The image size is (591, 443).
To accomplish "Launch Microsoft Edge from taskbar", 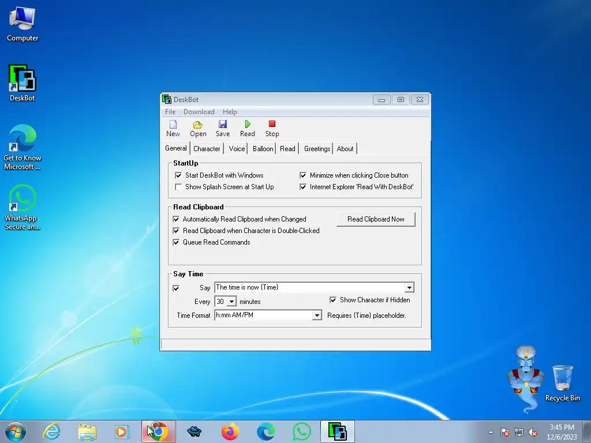I will 265,431.
